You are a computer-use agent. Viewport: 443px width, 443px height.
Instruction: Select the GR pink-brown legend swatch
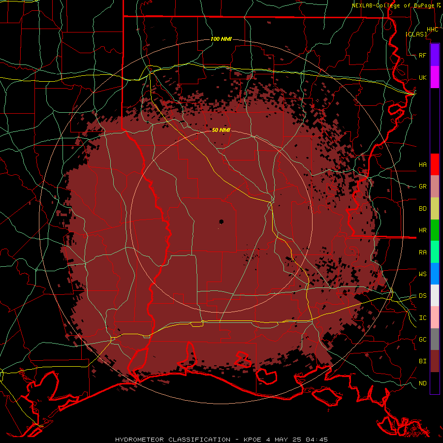pos(435,187)
